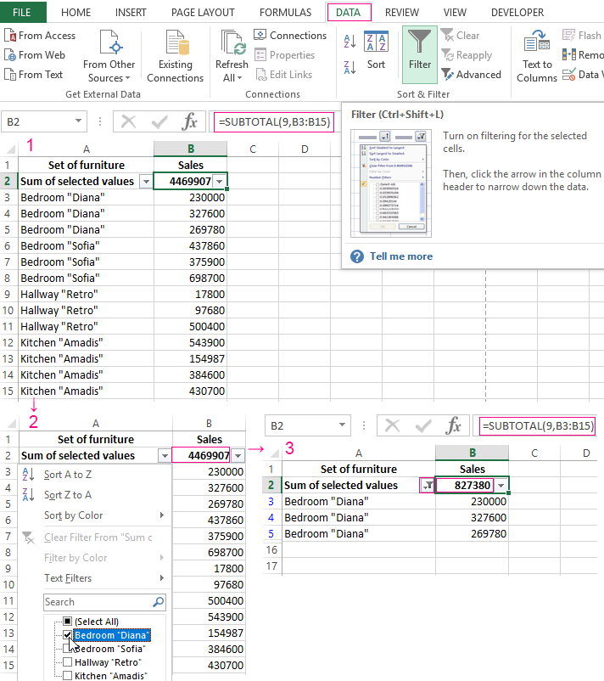Screen dimensions: 604x681
Task: Check the Kitchen "Amadis" checkbox
Action: pos(67,675)
